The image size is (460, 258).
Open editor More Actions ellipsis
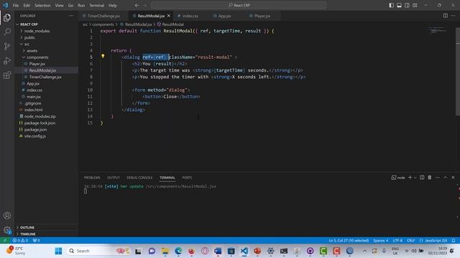pyautogui.click(x=453, y=16)
